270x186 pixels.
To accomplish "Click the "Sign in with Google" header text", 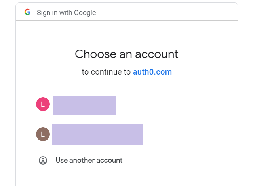I will pos(66,12).
